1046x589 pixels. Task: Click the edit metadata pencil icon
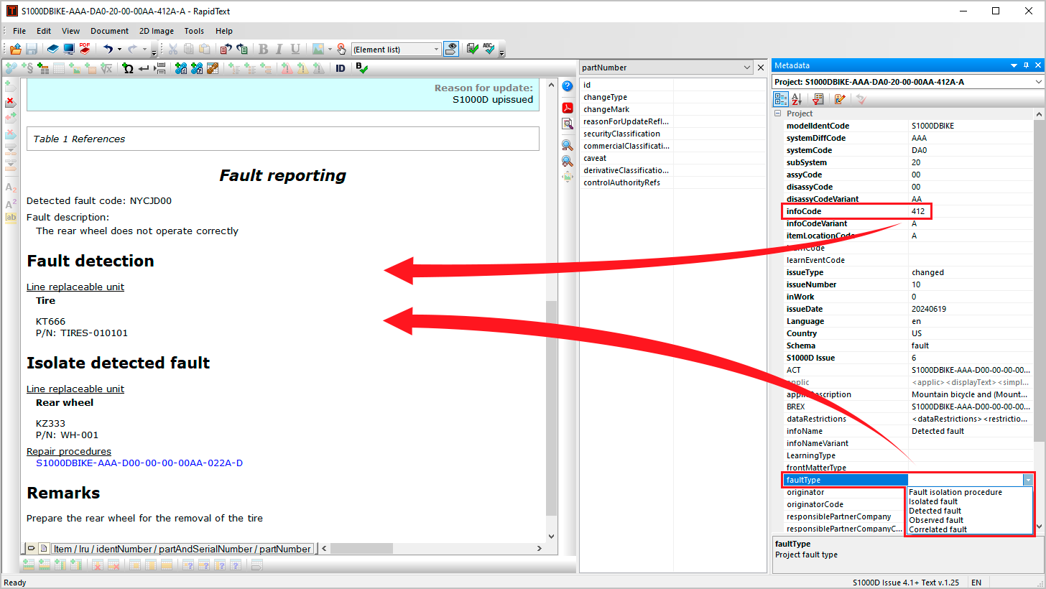coord(840,99)
